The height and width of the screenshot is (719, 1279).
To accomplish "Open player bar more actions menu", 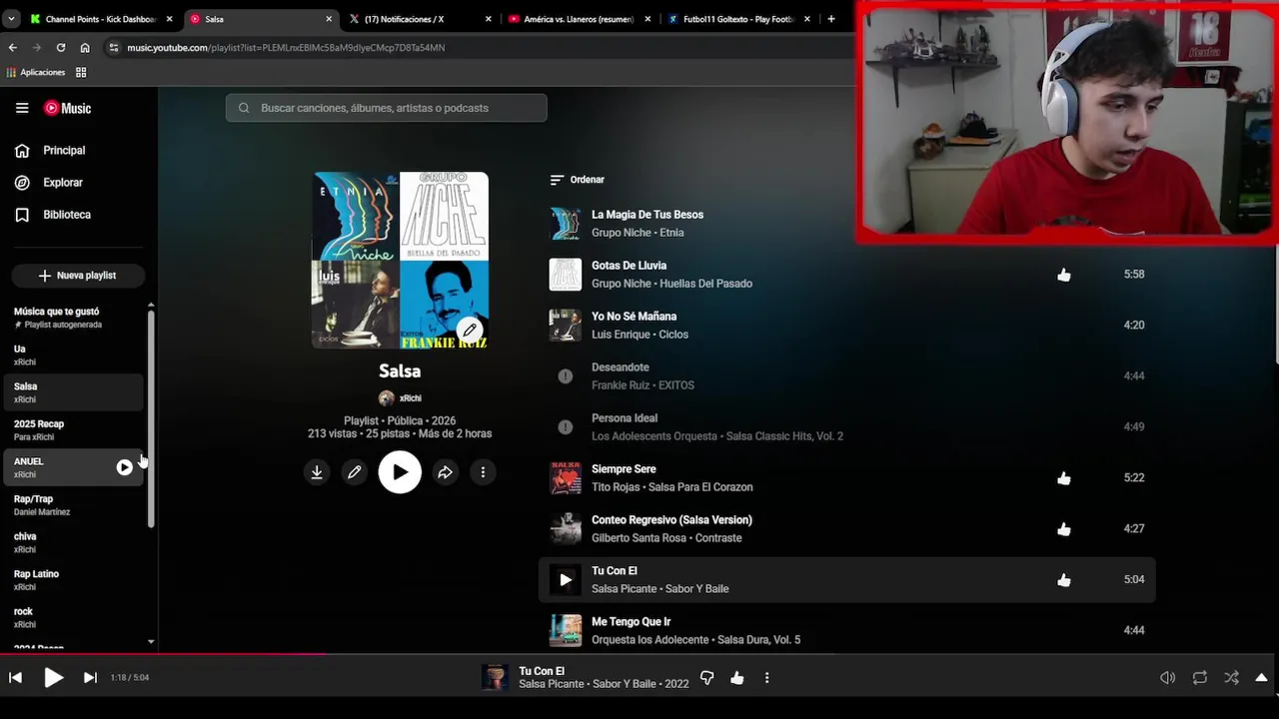I will 766,678.
